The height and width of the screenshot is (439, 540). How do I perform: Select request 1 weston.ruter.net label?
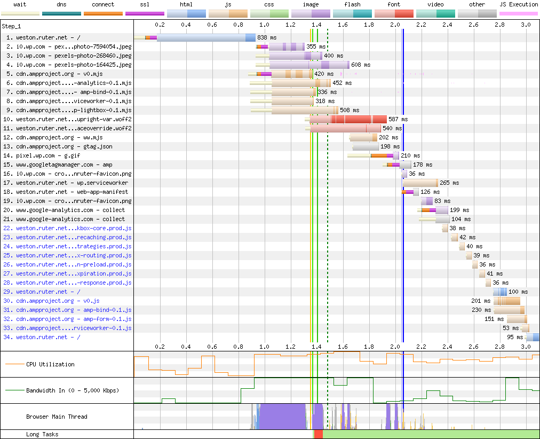[x=48, y=38]
